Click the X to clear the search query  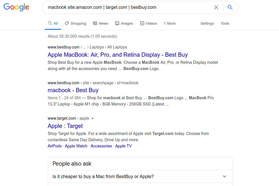(216, 7)
